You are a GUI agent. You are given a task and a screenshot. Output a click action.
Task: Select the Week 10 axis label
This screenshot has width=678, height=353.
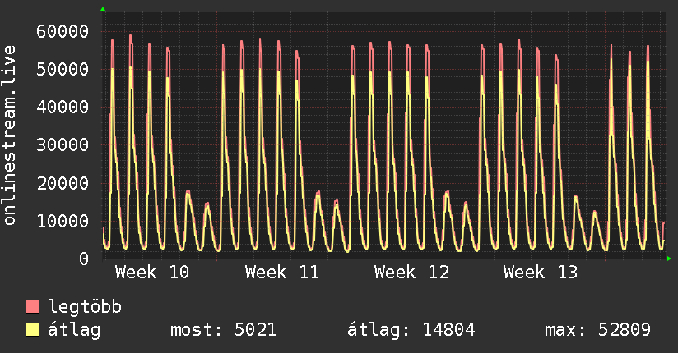(x=151, y=273)
